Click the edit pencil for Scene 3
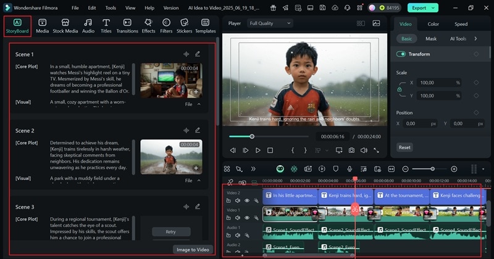 [198, 207]
